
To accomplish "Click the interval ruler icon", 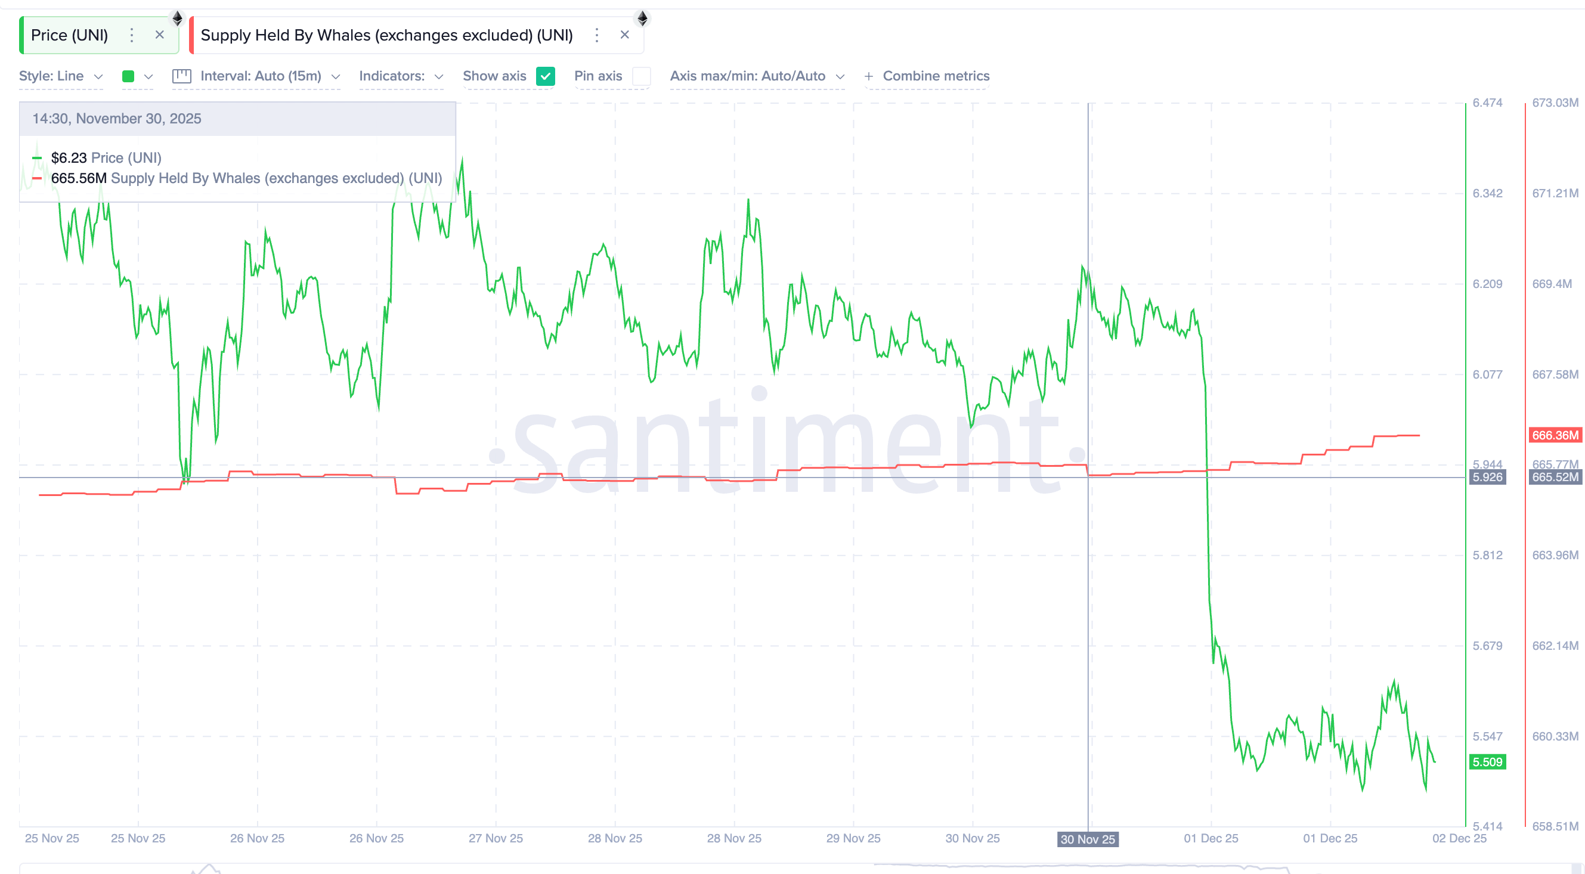I will point(181,76).
